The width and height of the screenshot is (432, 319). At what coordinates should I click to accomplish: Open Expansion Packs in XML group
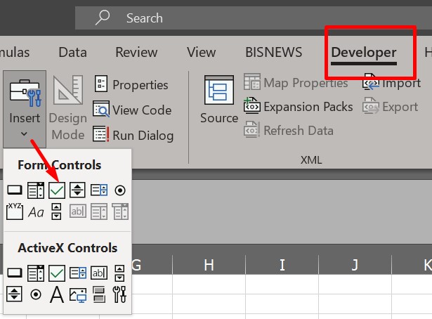coord(299,107)
